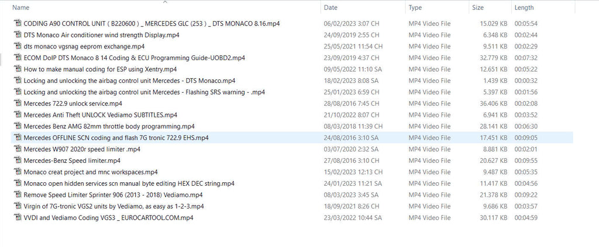The height and width of the screenshot is (247, 599).
Task: Select Mercedes 722.9 unlock service.mp4
Action: pos(73,103)
